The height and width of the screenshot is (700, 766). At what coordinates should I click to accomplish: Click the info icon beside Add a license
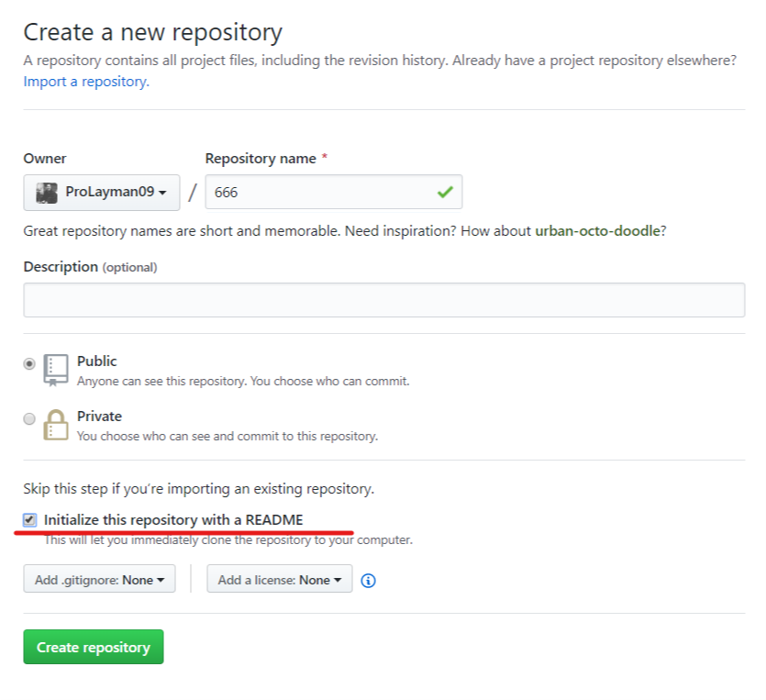[368, 579]
